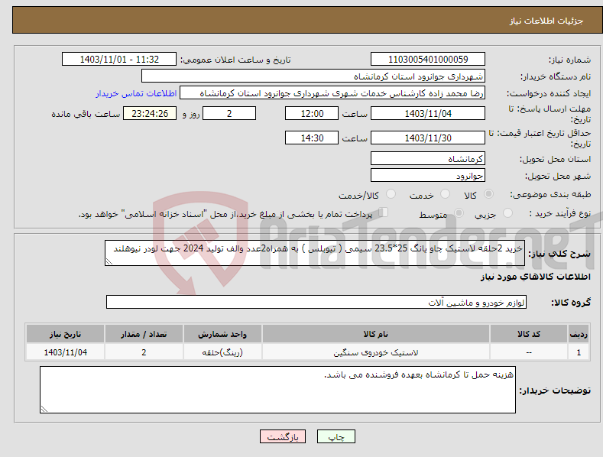Click the واحد شمارش column header
Screen dimensions: 603x457
click(x=222, y=334)
